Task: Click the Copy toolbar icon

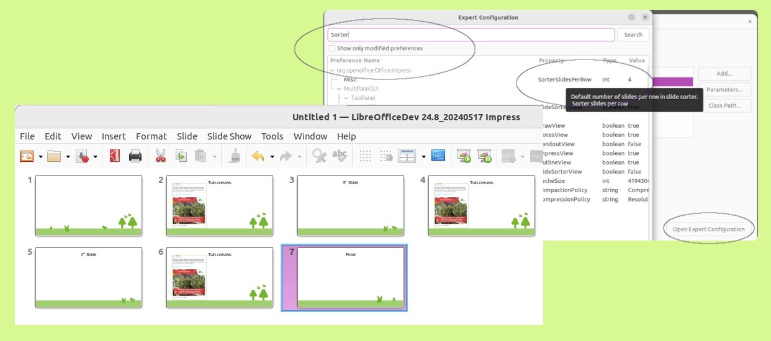Action: pos(181,156)
